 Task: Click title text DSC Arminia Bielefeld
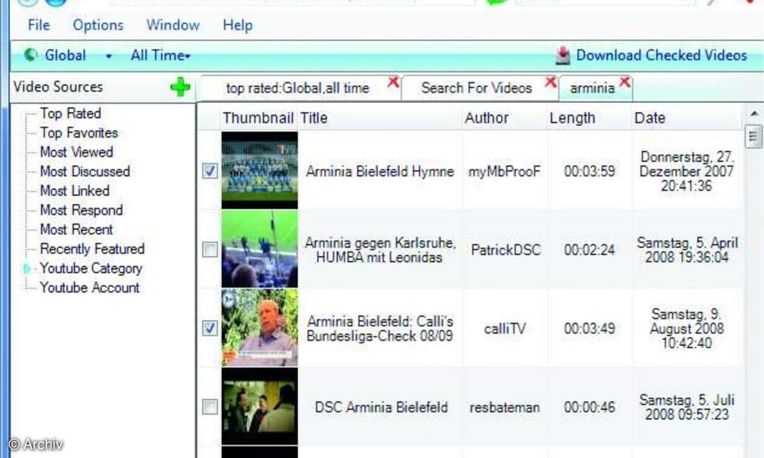(381, 407)
